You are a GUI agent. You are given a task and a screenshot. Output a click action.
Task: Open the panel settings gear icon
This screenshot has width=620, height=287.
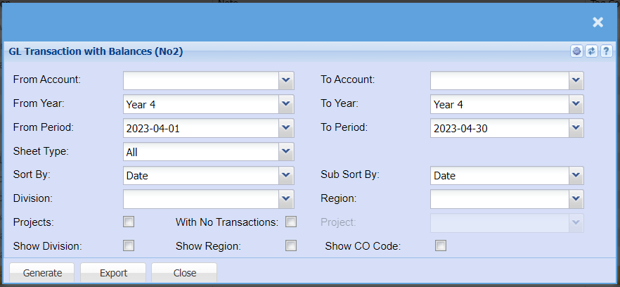pyautogui.click(x=577, y=51)
